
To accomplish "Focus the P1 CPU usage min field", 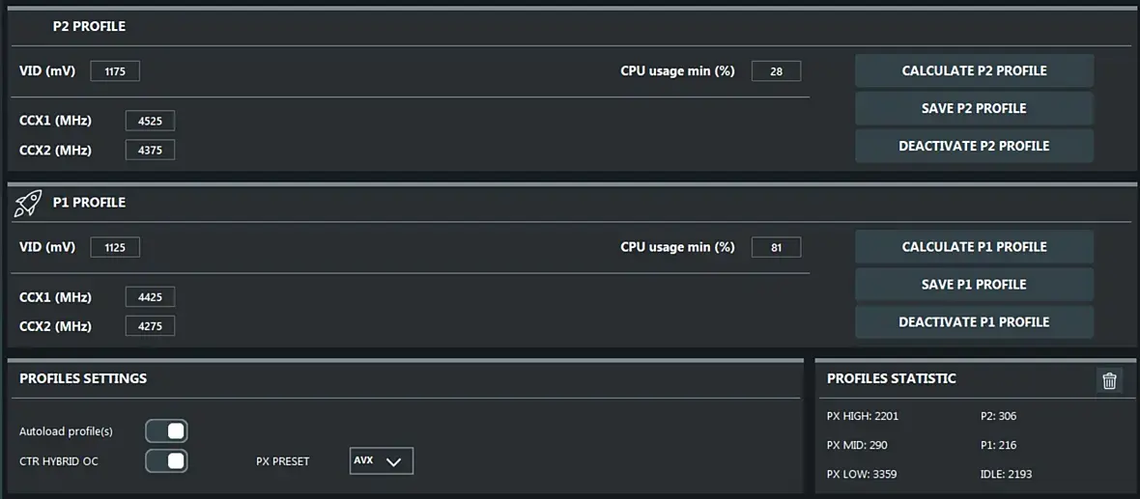I will [776, 248].
